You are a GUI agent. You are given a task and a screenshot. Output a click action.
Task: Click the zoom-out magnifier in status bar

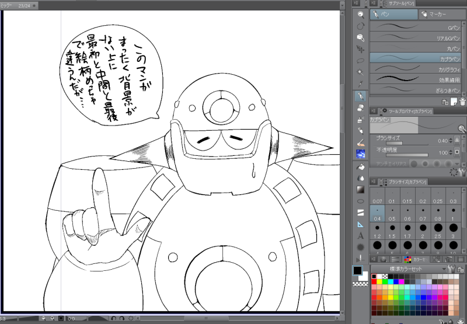click(x=44, y=318)
